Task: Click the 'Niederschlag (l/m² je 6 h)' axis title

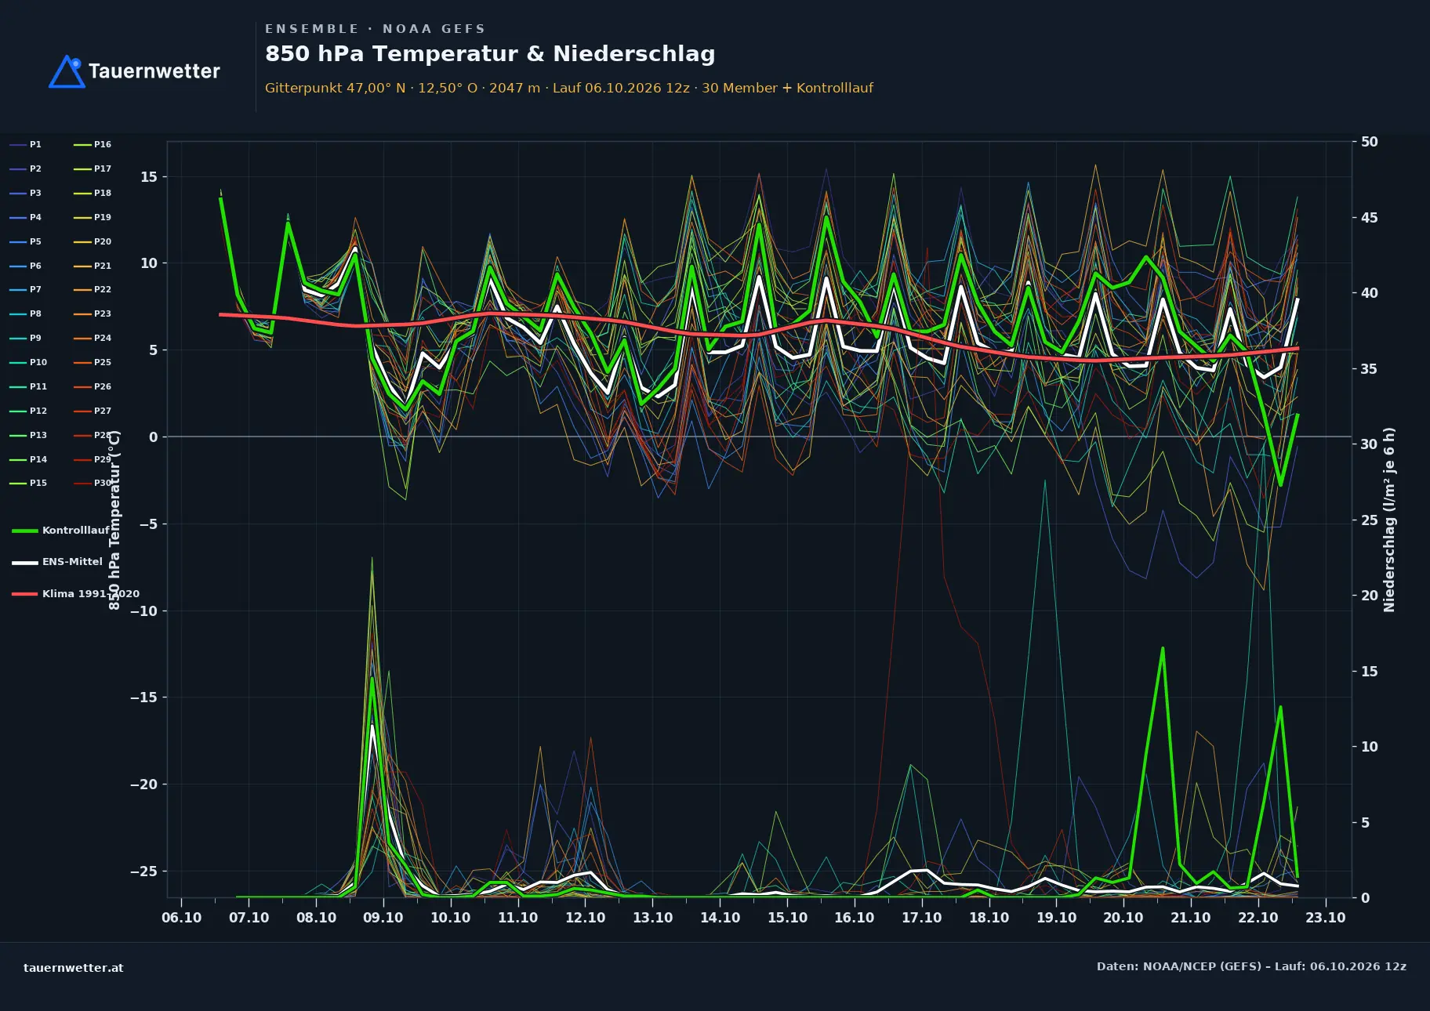Action: click(1389, 520)
